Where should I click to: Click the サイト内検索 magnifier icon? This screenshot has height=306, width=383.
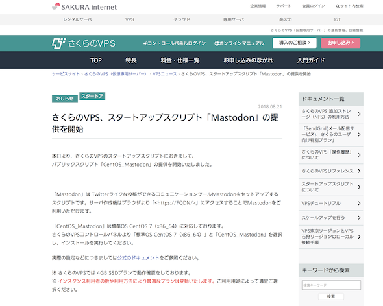coord(338,6)
